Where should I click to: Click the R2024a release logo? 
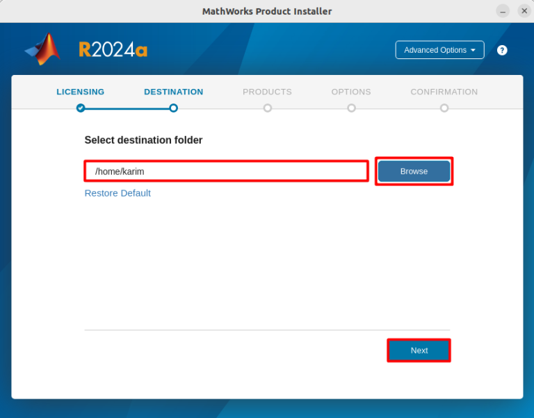click(113, 50)
